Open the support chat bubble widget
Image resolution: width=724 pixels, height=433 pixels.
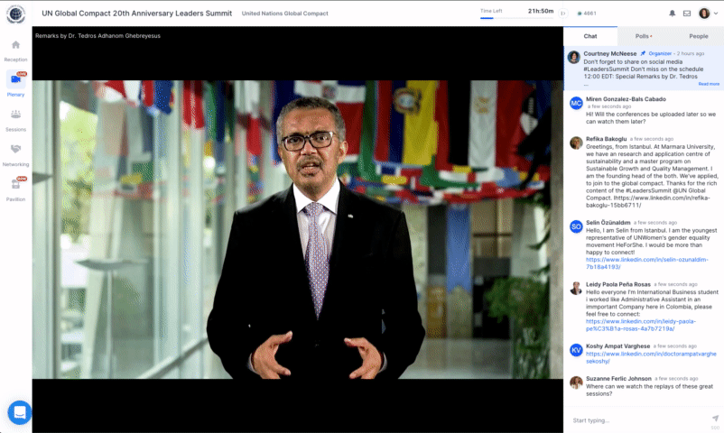tap(19, 412)
